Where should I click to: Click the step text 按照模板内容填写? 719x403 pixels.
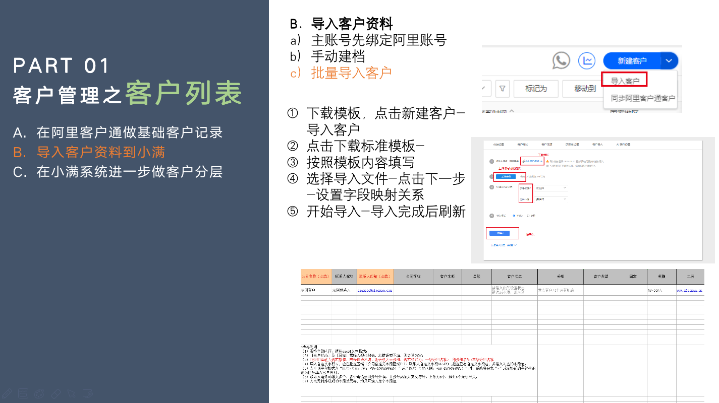click(x=360, y=162)
